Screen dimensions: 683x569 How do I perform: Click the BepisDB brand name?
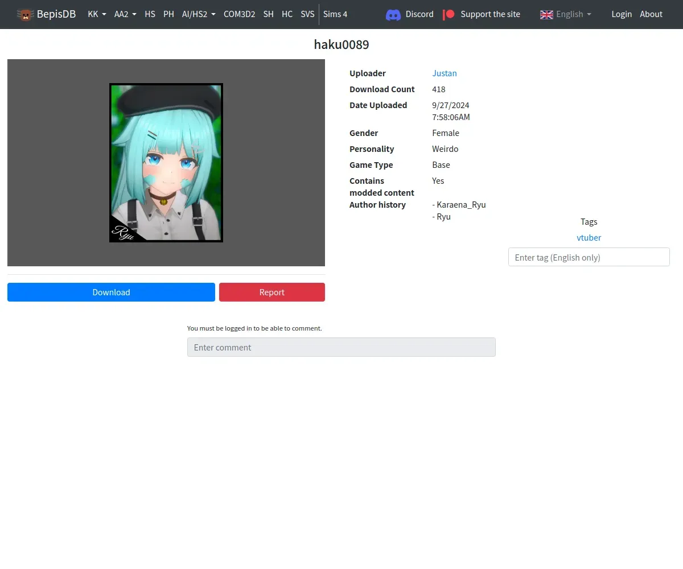click(x=56, y=14)
